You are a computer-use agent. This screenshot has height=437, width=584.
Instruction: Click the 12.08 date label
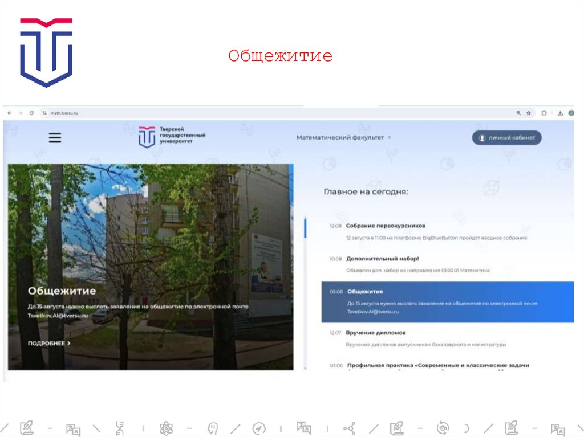tap(335, 226)
